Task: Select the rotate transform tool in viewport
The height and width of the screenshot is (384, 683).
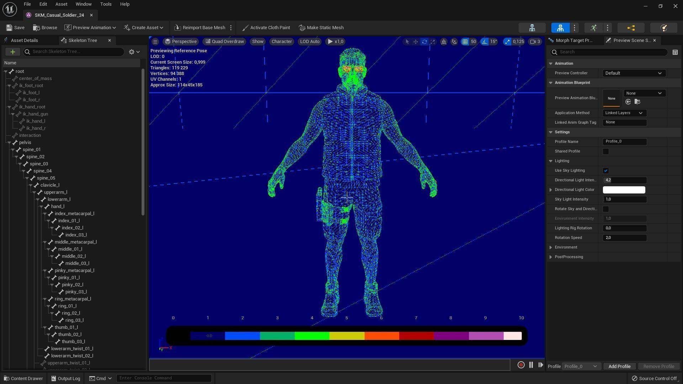Action: (424, 42)
